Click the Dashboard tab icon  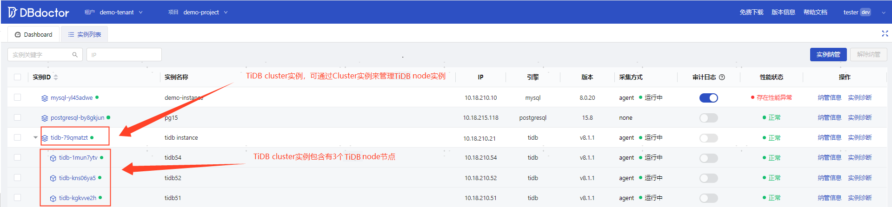click(18, 35)
